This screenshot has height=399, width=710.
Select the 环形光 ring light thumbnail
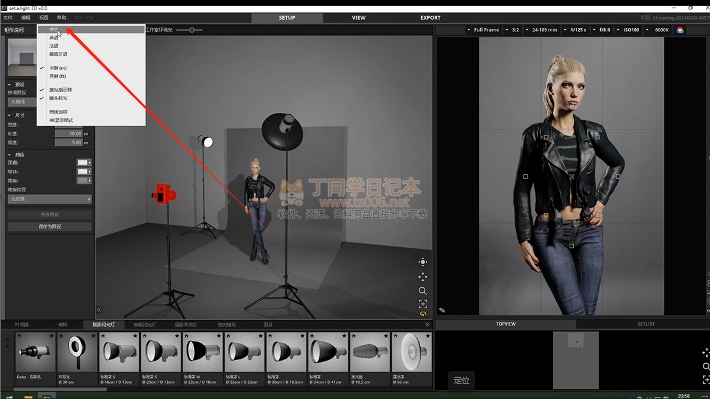coord(77,352)
